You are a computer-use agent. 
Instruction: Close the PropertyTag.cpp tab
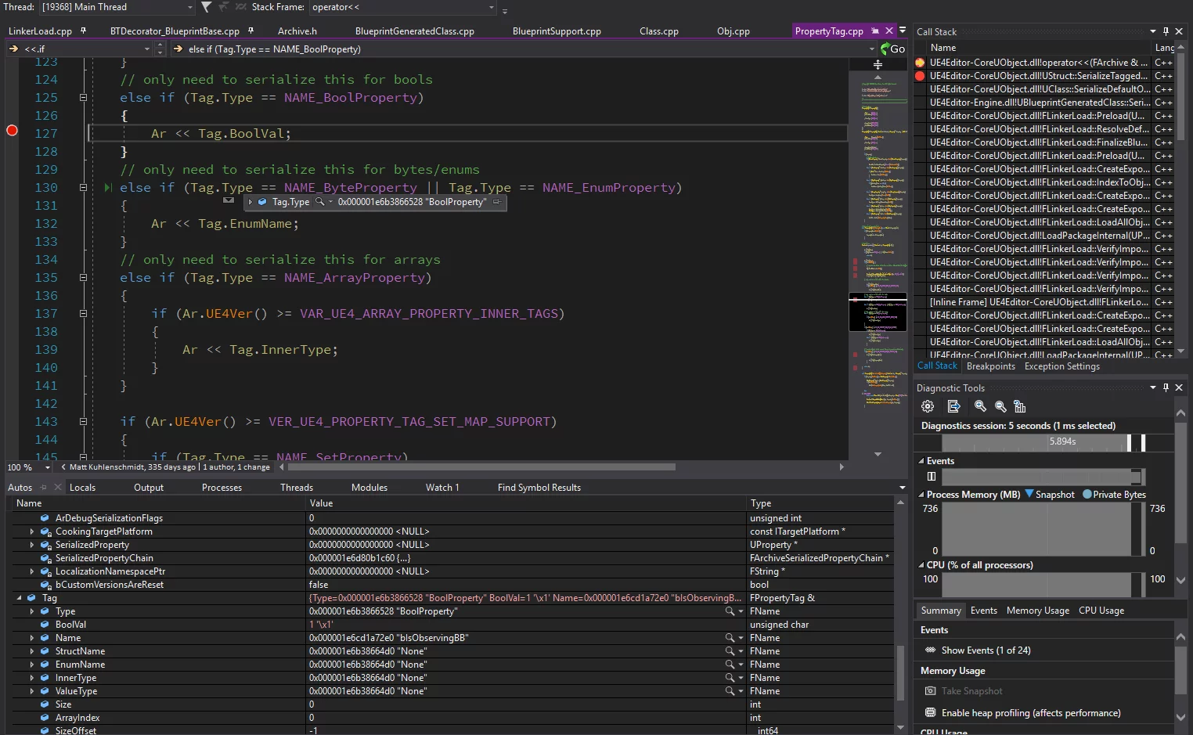click(x=889, y=31)
